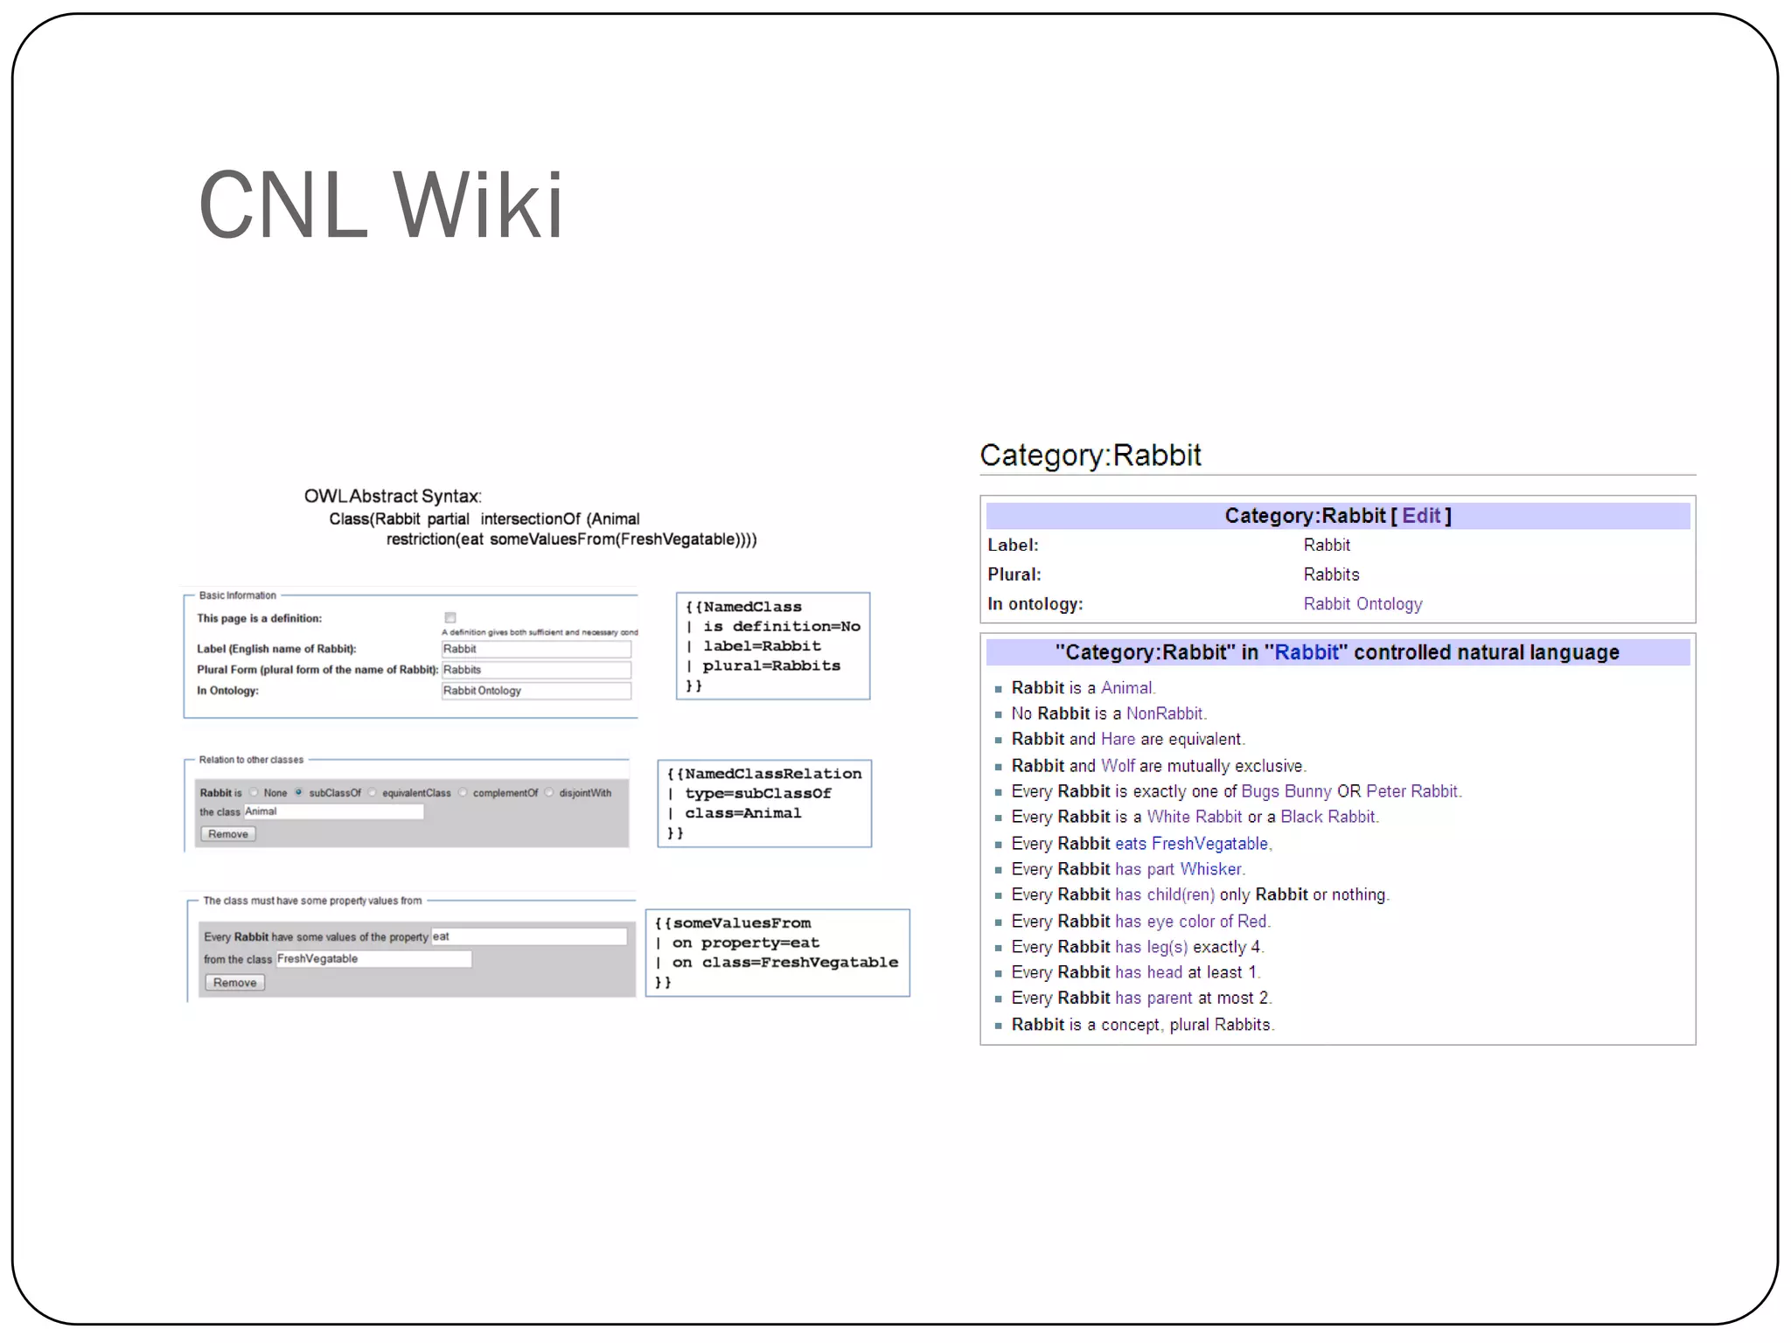Click the class field containing Animal

[x=334, y=811]
